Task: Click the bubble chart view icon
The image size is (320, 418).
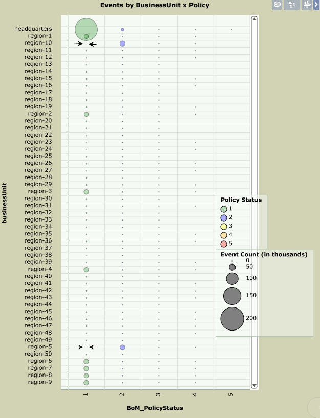Action: [307, 5]
